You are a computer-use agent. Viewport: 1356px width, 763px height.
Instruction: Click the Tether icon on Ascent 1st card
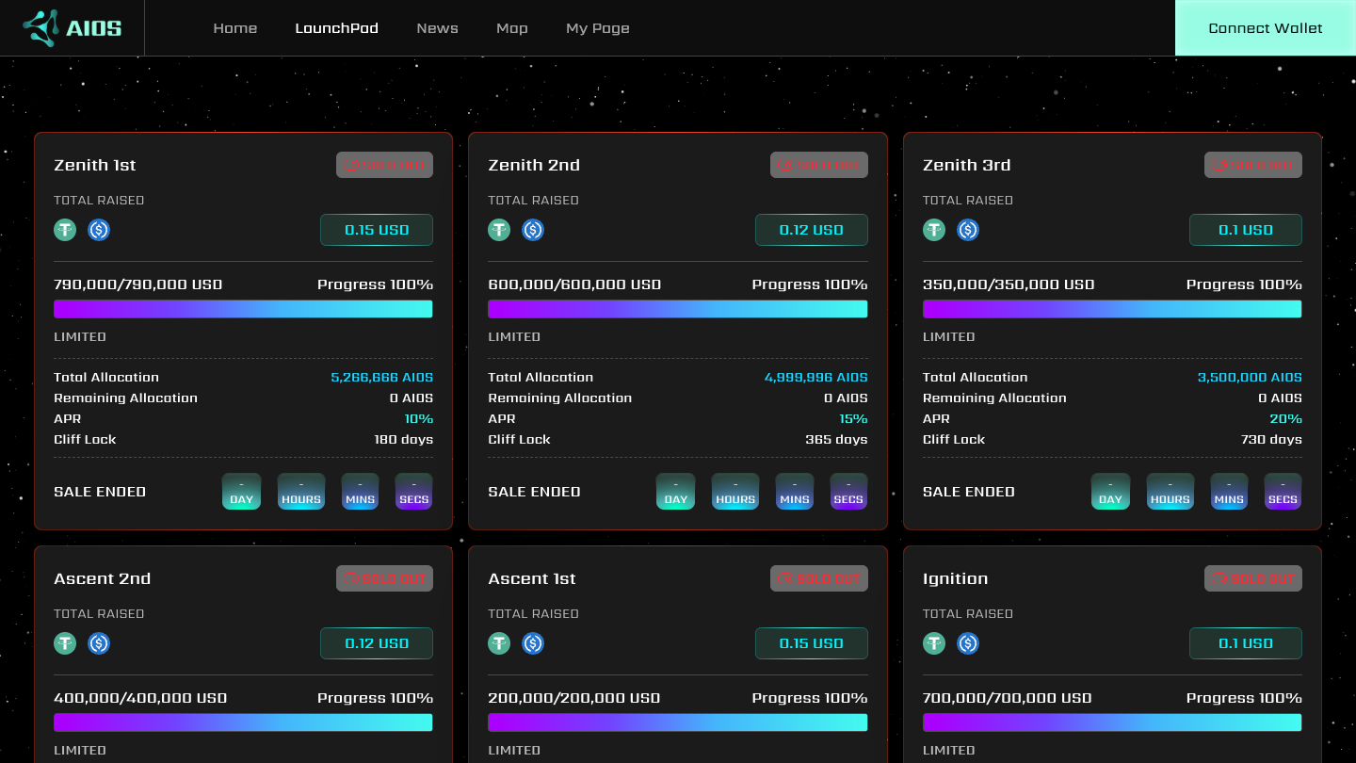click(x=499, y=643)
